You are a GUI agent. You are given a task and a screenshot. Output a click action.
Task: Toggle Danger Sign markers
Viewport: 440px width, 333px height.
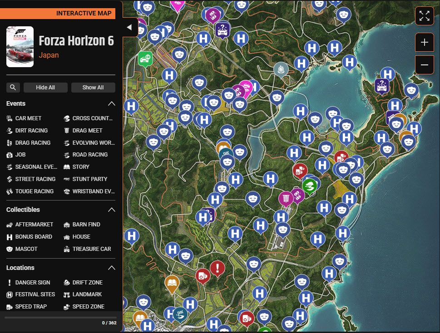click(28, 283)
